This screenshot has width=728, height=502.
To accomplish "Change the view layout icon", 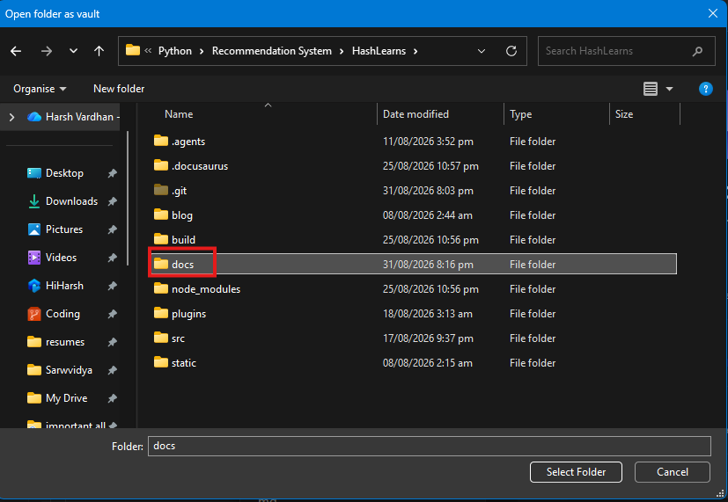I will click(x=651, y=89).
